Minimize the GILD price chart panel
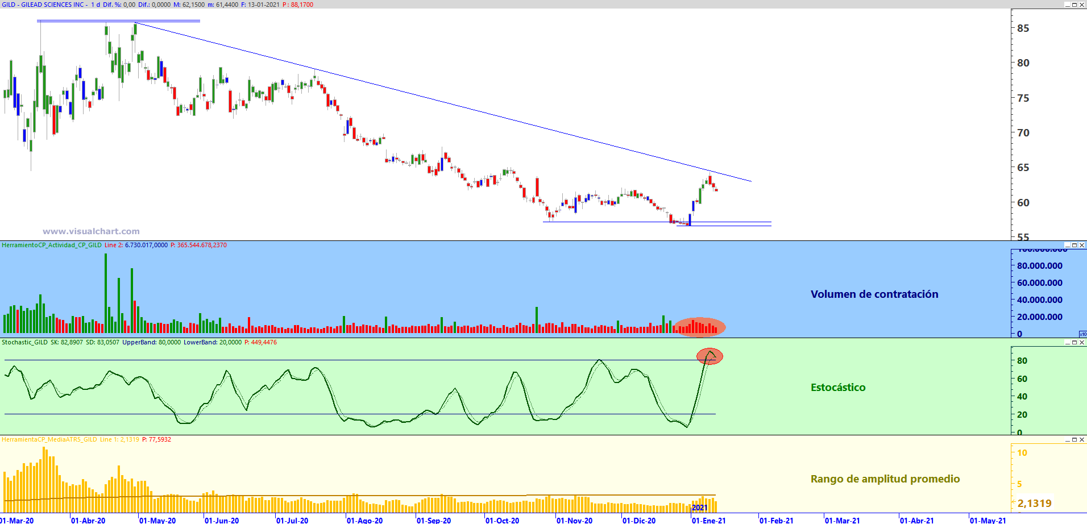The height and width of the screenshot is (524, 1087). click(1067, 5)
